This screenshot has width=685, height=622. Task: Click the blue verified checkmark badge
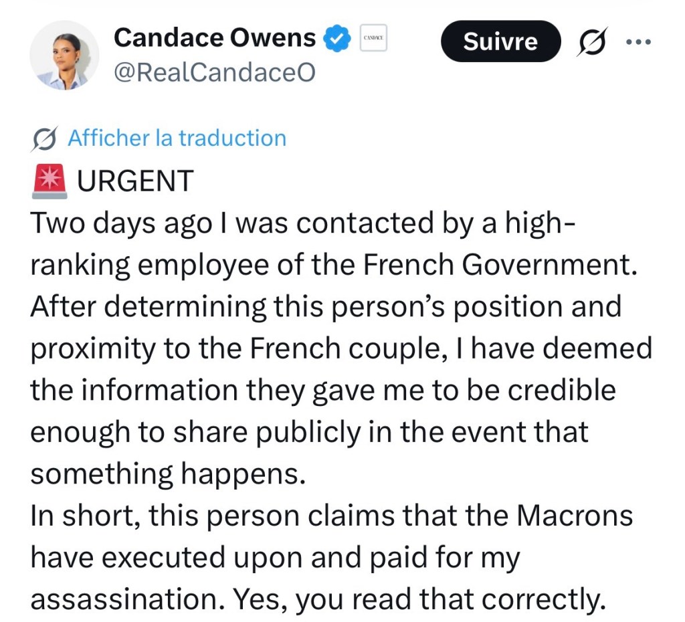(337, 38)
